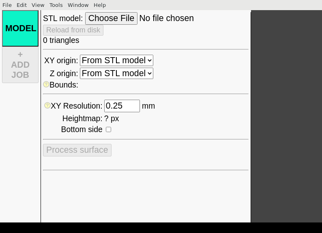Click the help icon beside Bounds

46,84
